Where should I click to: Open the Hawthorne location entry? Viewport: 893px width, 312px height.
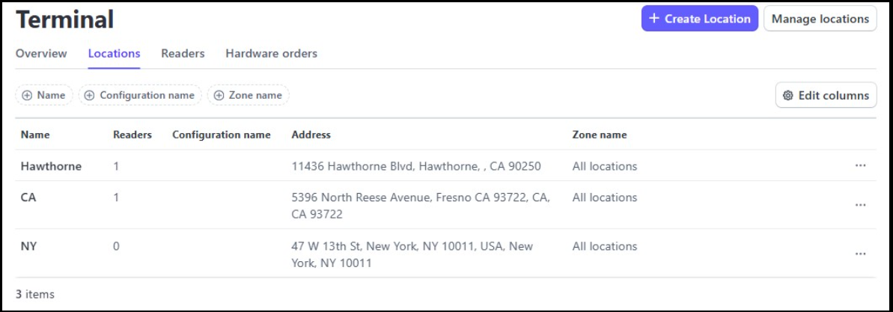pyautogui.click(x=446, y=165)
